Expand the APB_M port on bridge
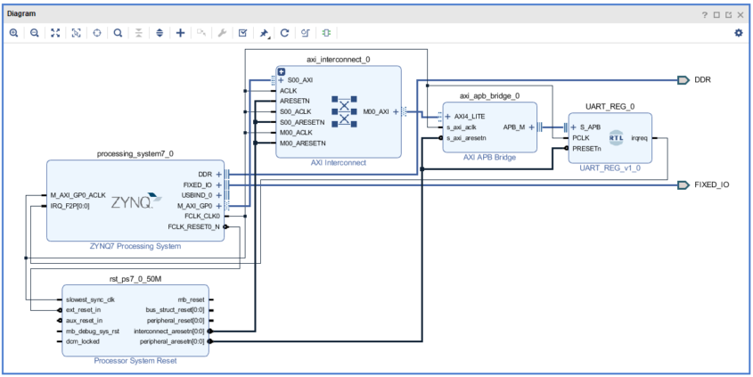753x377 pixels. (x=532, y=127)
